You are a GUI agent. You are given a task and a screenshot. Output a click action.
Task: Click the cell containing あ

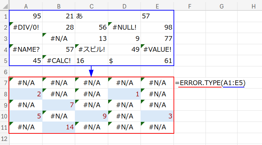92,16
